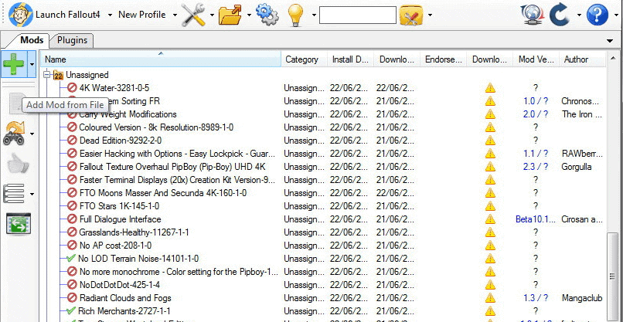Click the thumbs up endorse icon
This screenshot has width=623, height=322.
(18, 163)
